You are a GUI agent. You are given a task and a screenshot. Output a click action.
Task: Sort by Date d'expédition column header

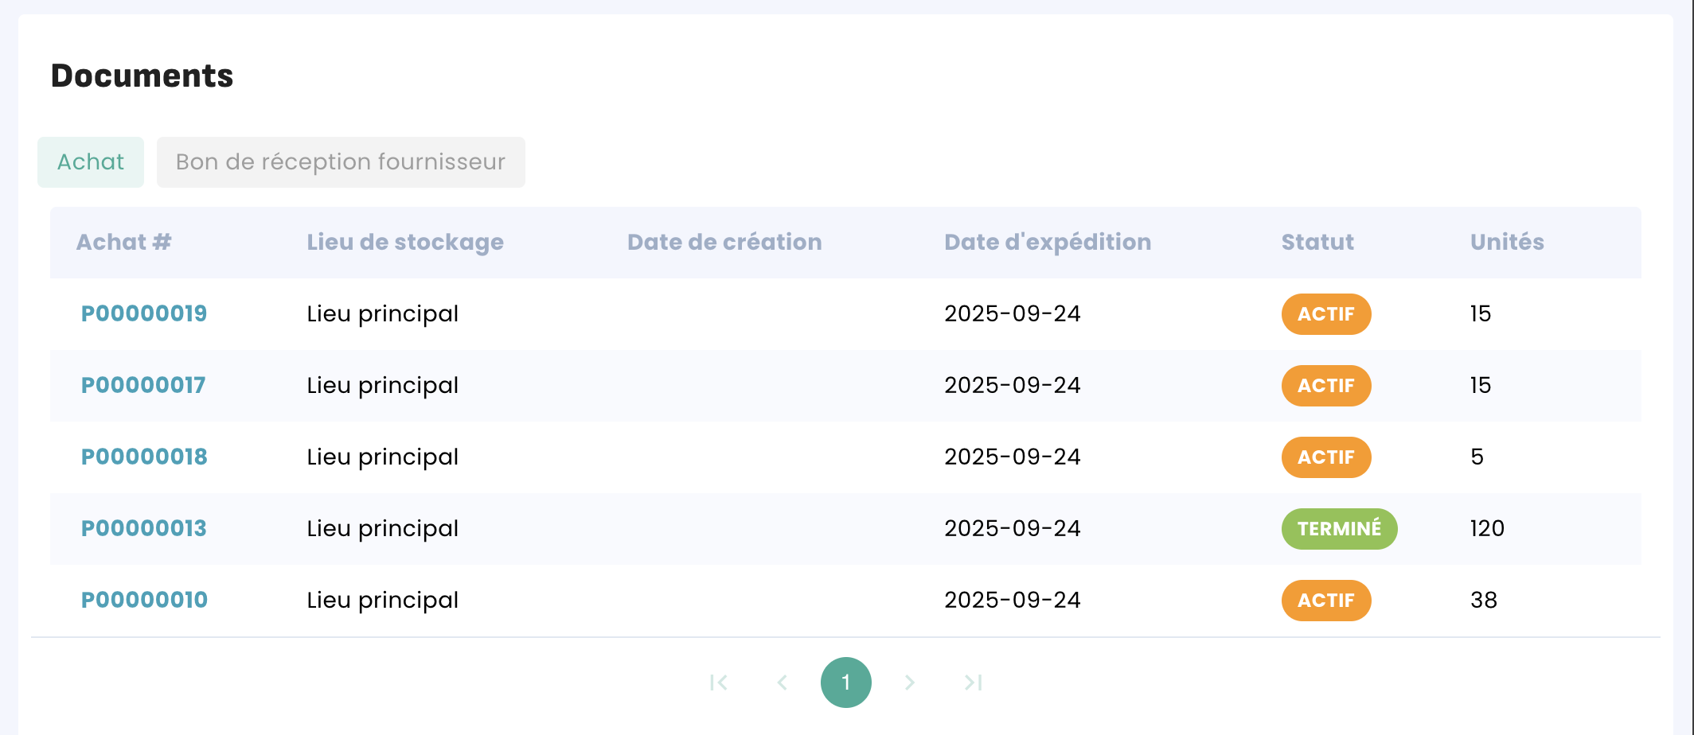click(1048, 242)
